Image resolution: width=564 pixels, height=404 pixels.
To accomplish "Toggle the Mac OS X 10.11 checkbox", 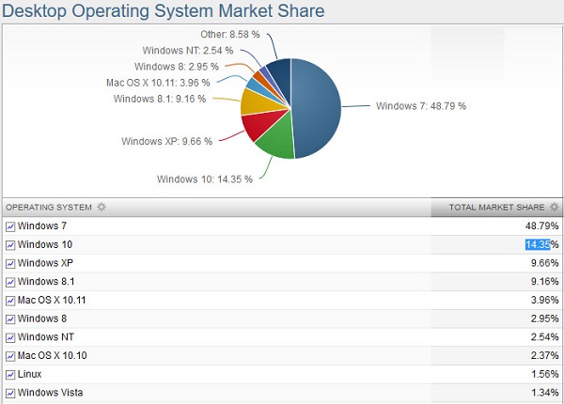I will coord(10,301).
